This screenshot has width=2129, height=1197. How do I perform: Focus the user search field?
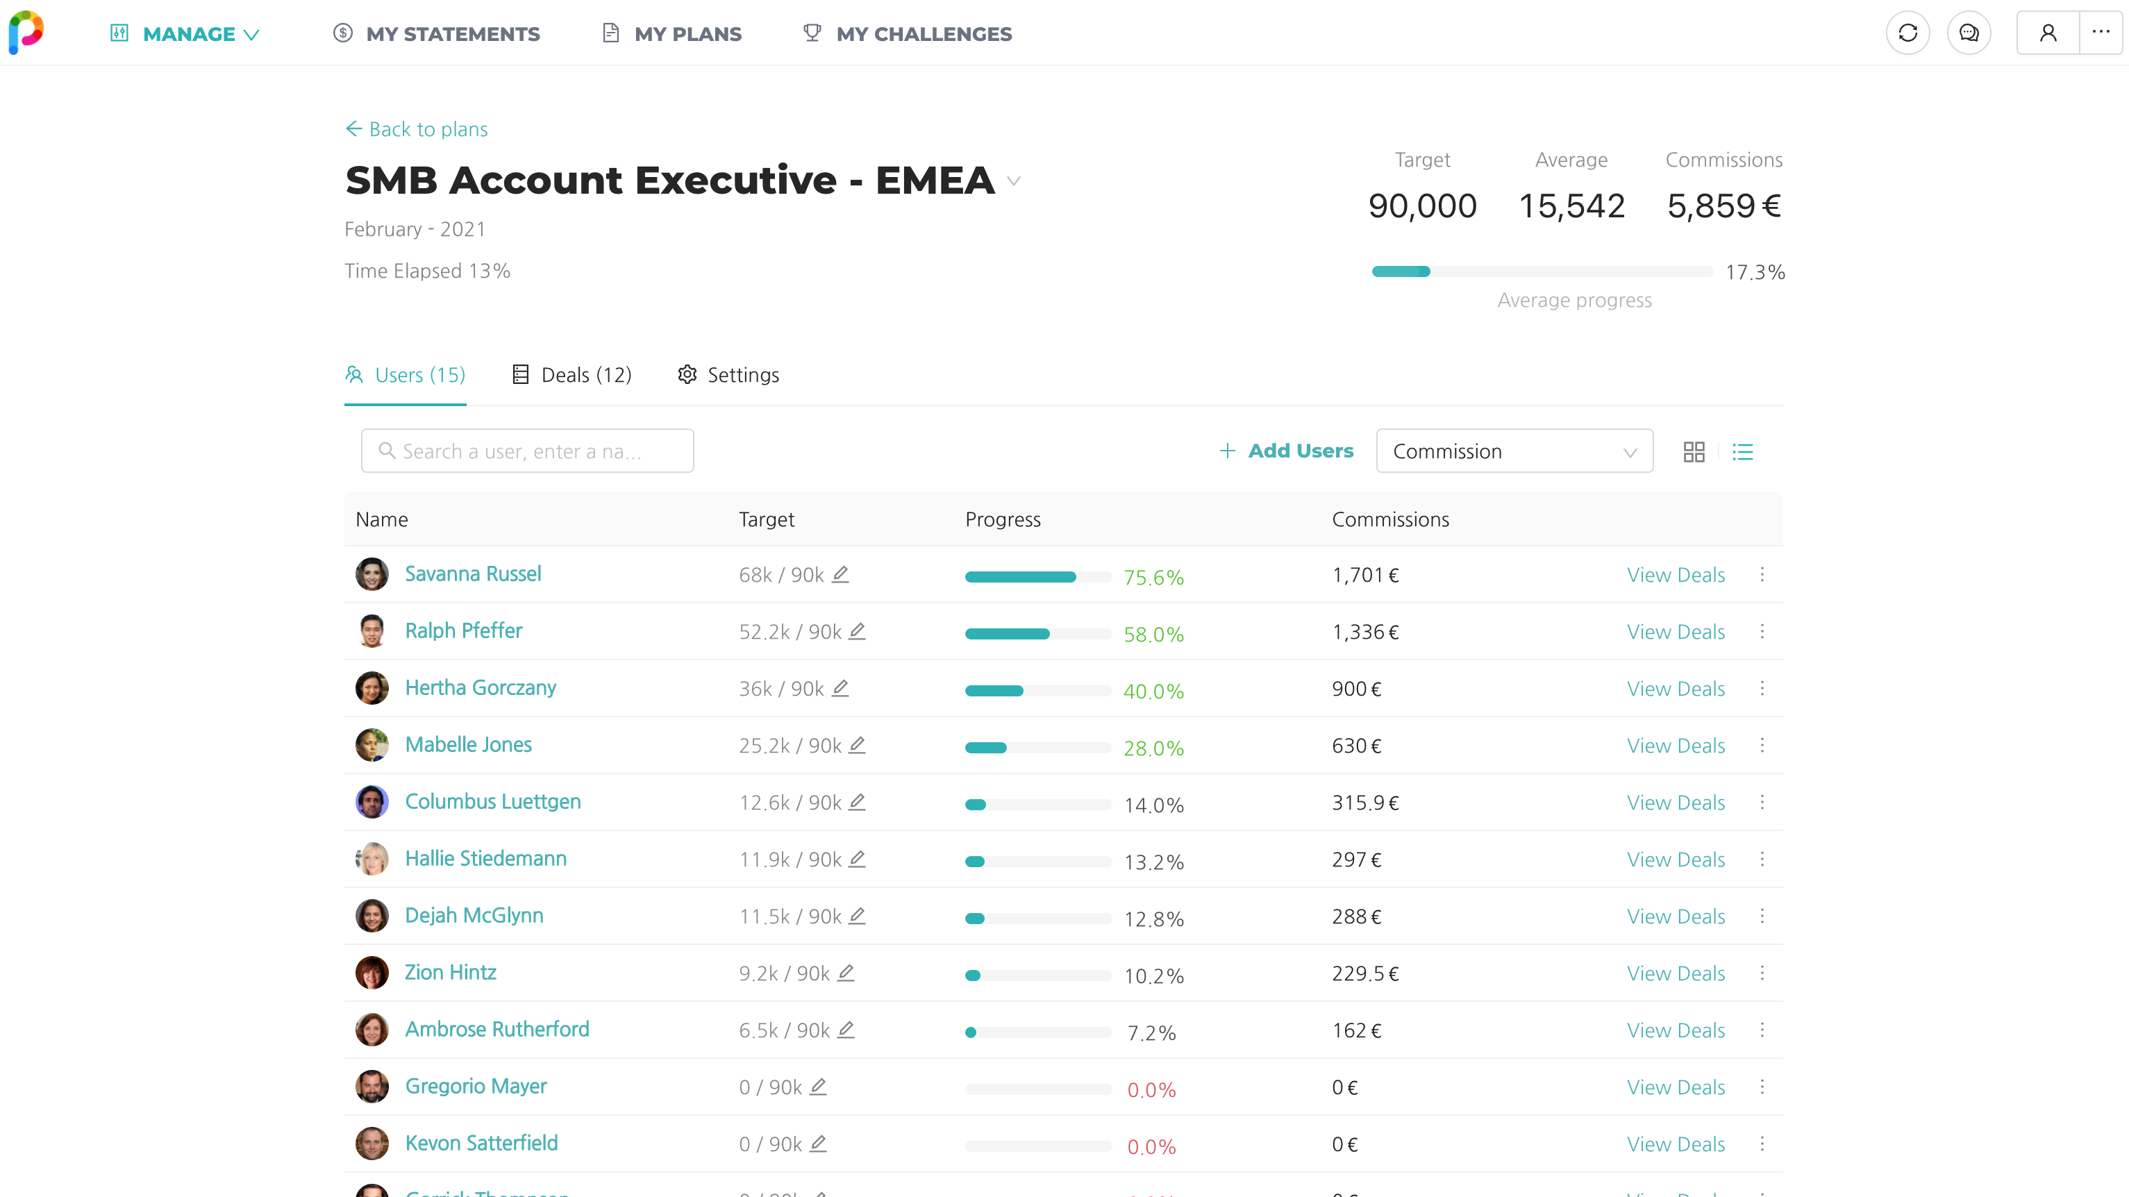pyautogui.click(x=527, y=451)
